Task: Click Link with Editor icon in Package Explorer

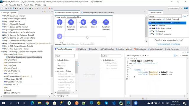Action: [45, 11]
